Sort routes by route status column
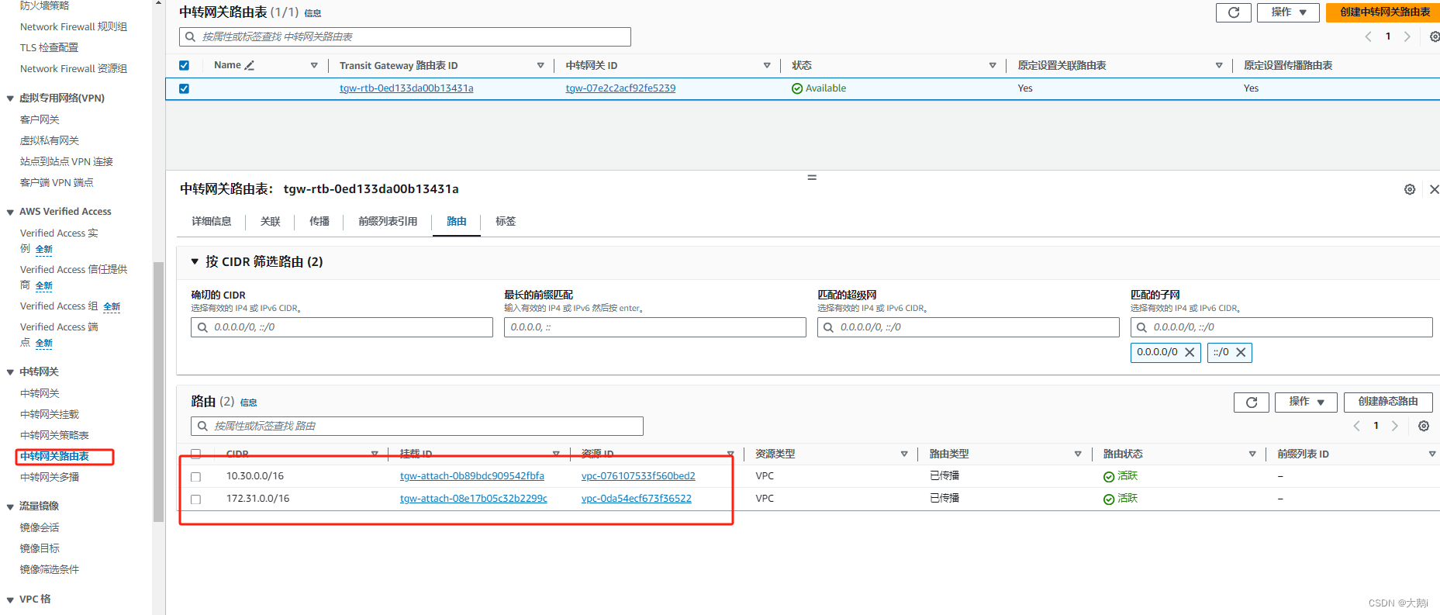 (x=1252, y=454)
